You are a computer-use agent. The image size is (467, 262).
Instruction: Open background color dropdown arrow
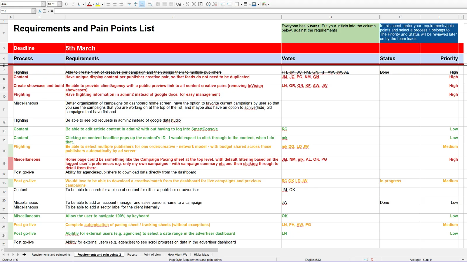102,4
